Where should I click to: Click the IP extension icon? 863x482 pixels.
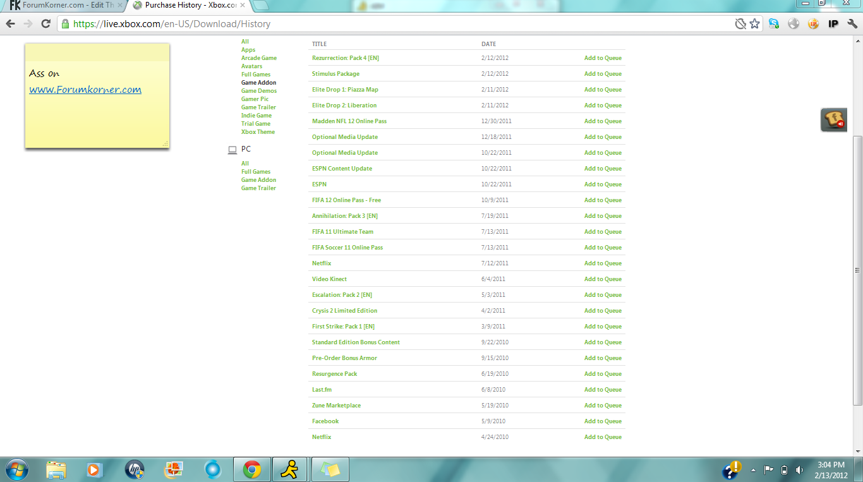833,24
